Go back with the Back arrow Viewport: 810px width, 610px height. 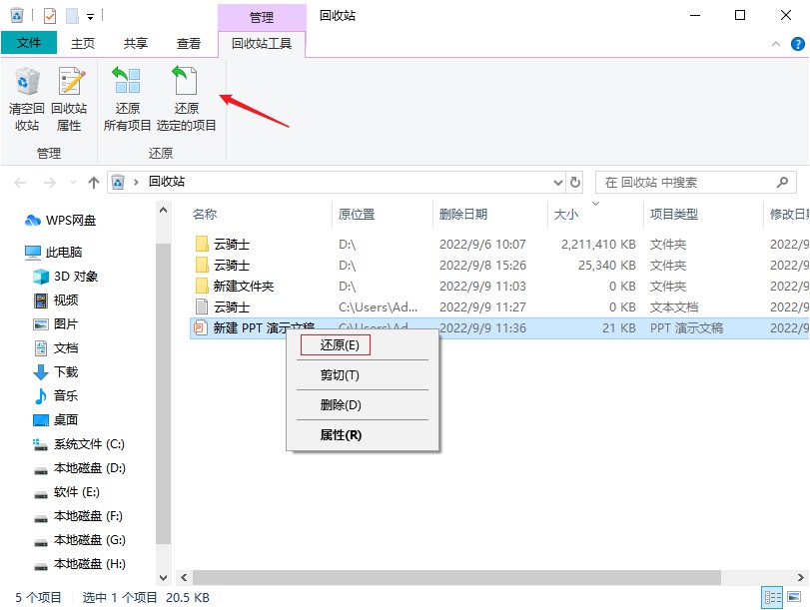click(20, 183)
